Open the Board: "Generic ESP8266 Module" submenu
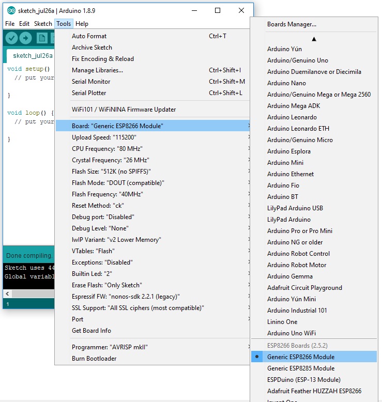382x402 pixels. coord(152,126)
